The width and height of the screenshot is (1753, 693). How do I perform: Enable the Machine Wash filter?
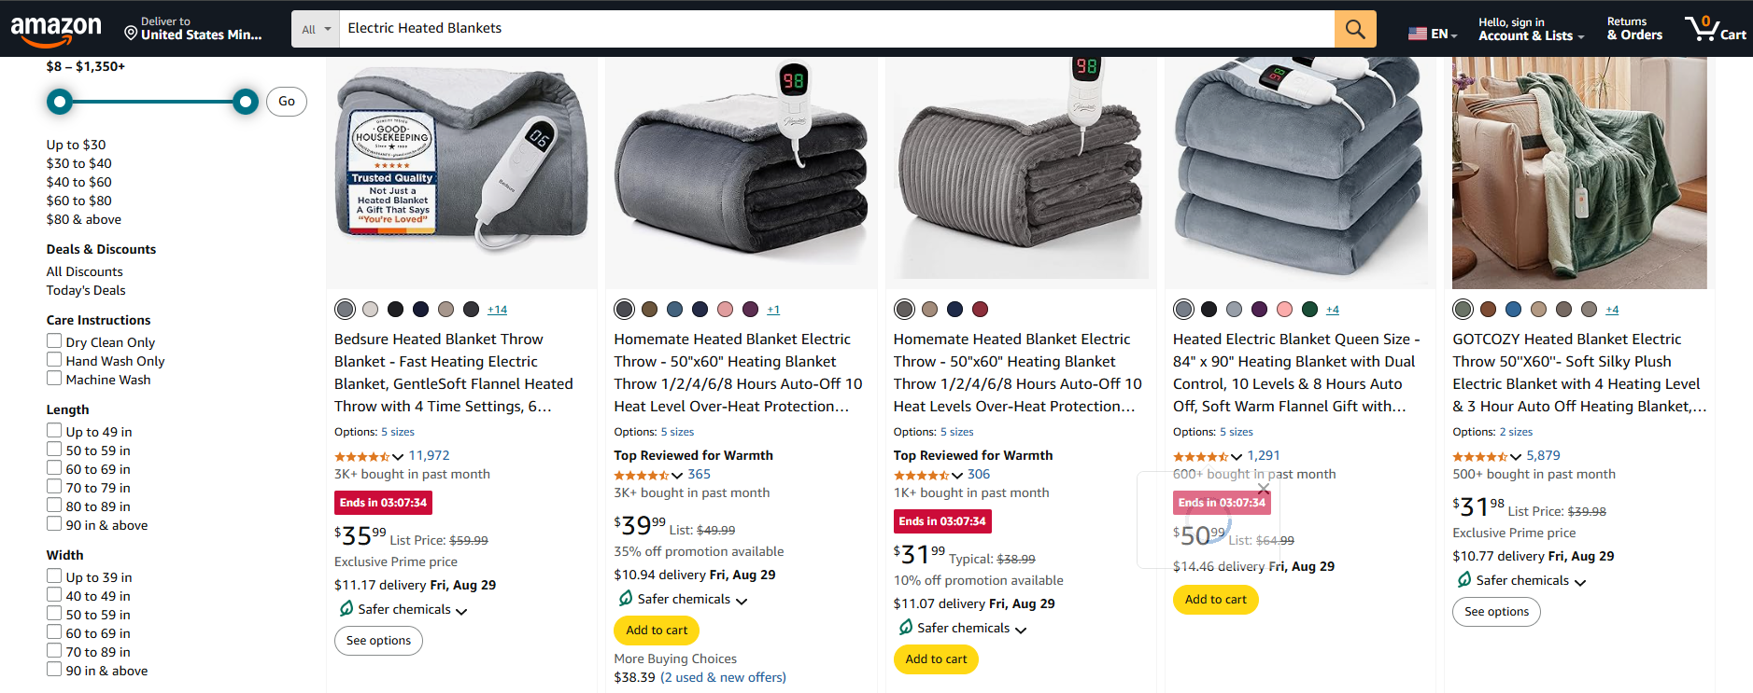click(54, 378)
